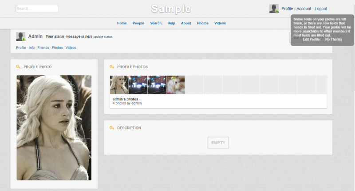The image size is (355, 191).
Task: Click 'Your status message is here' text
Action: point(69,36)
